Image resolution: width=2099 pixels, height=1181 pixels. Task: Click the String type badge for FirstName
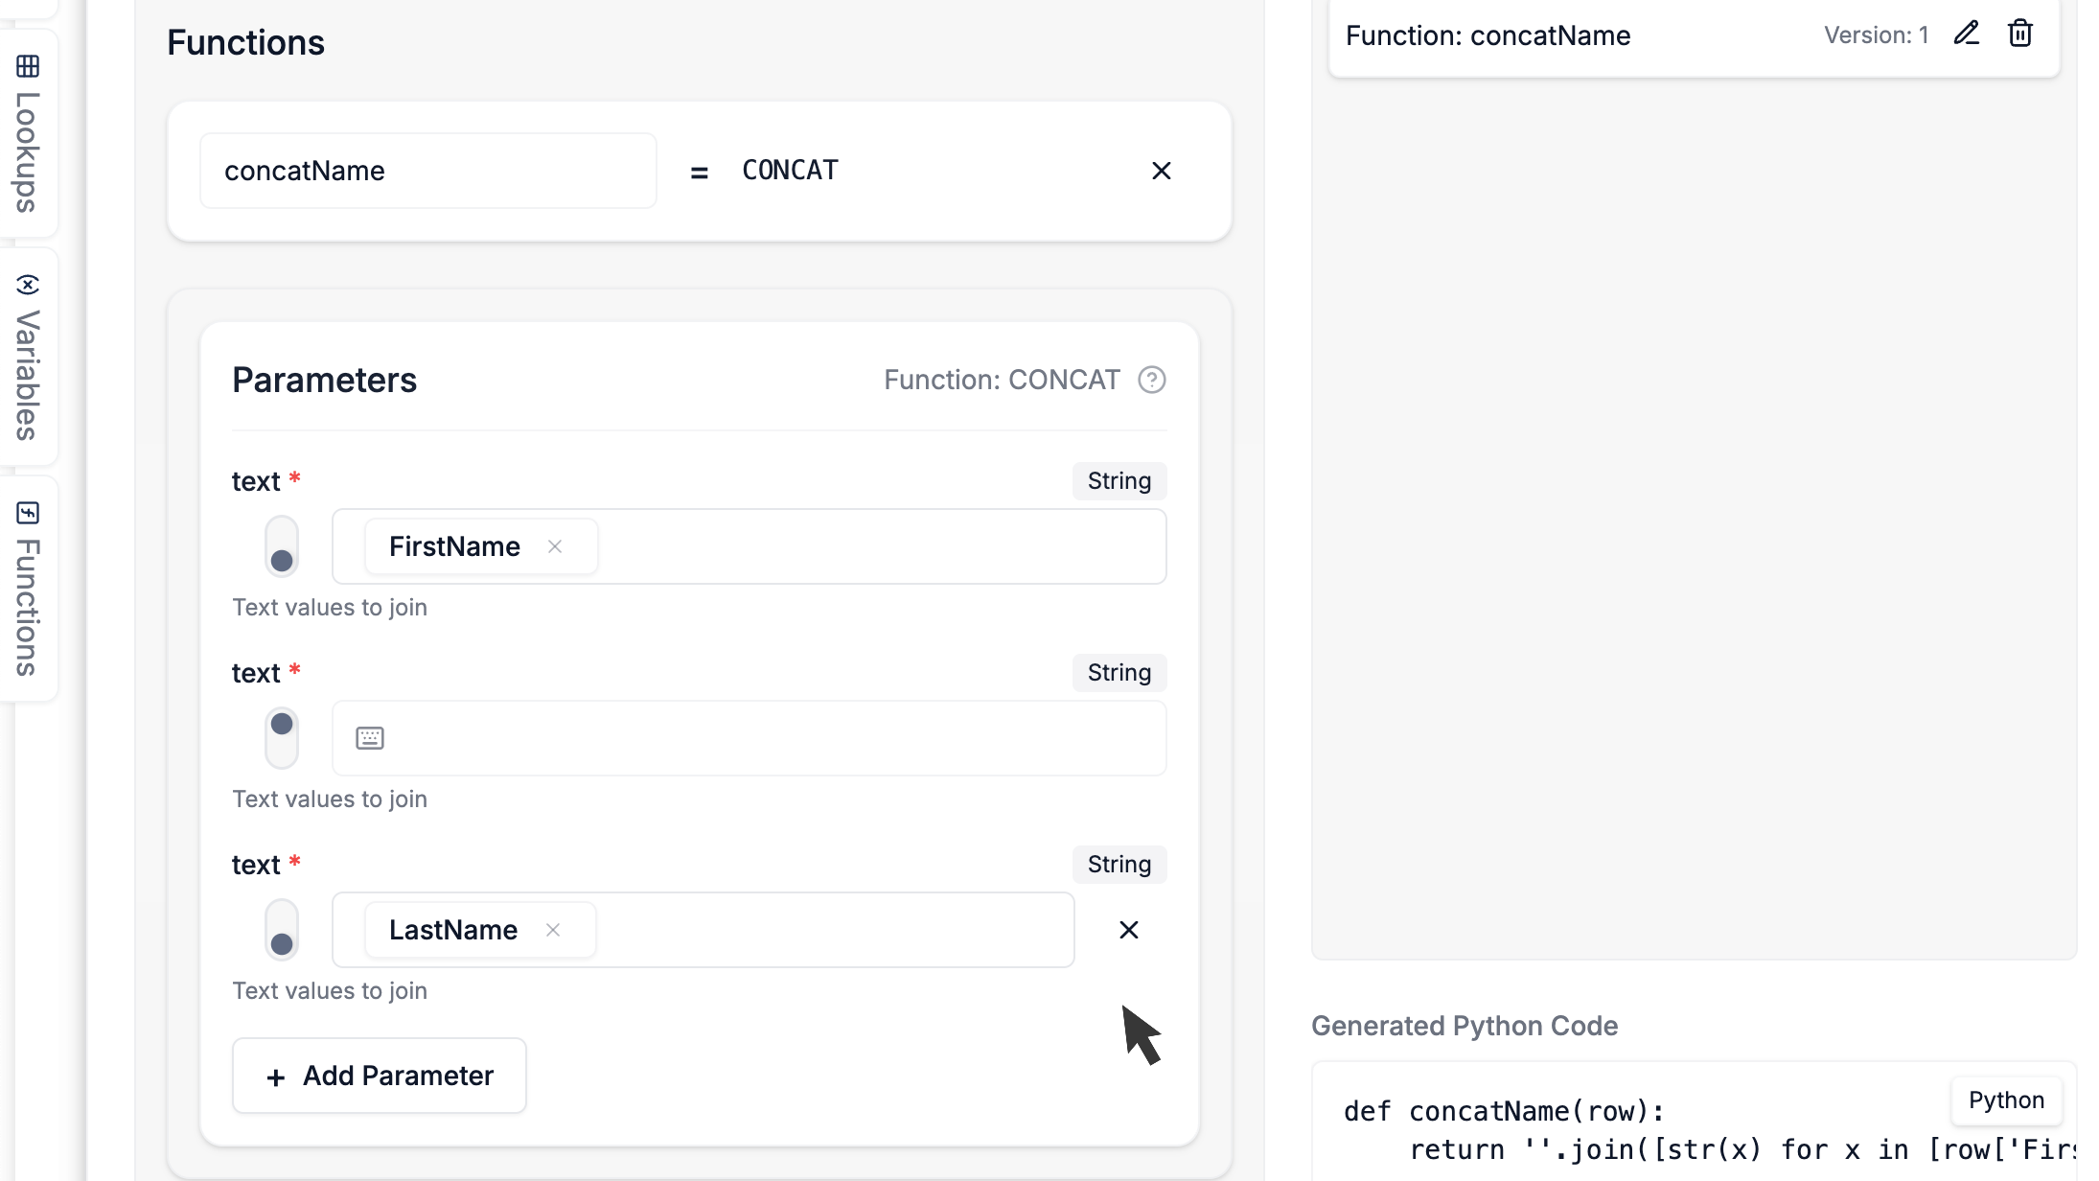[x=1119, y=481]
